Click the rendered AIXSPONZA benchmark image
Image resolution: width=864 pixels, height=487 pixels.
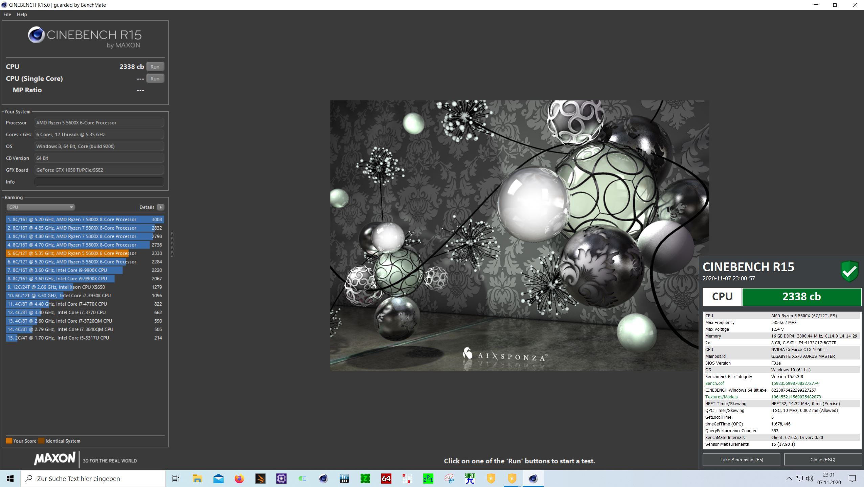[519, 235]
